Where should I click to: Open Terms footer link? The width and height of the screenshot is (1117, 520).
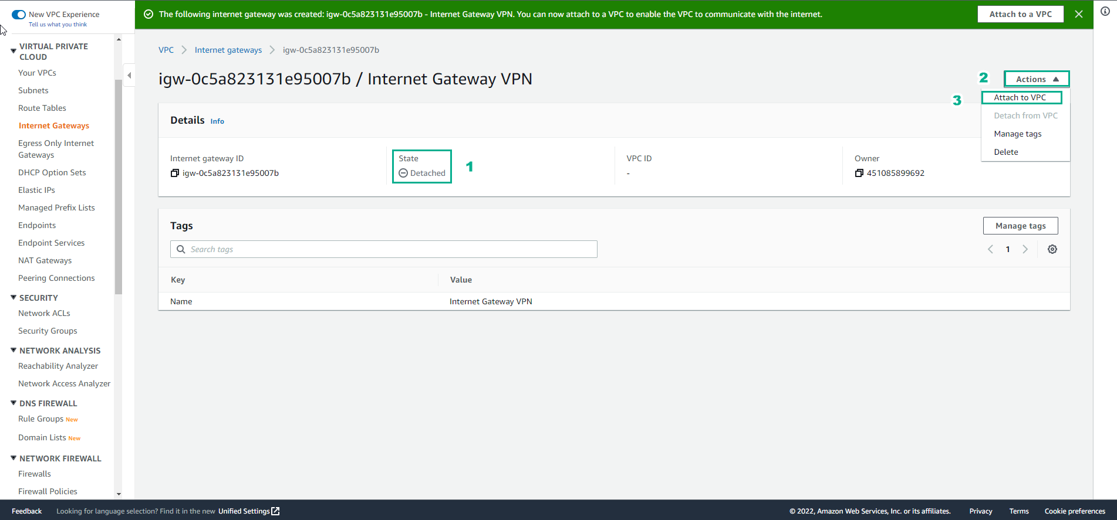click(1019, 511)
